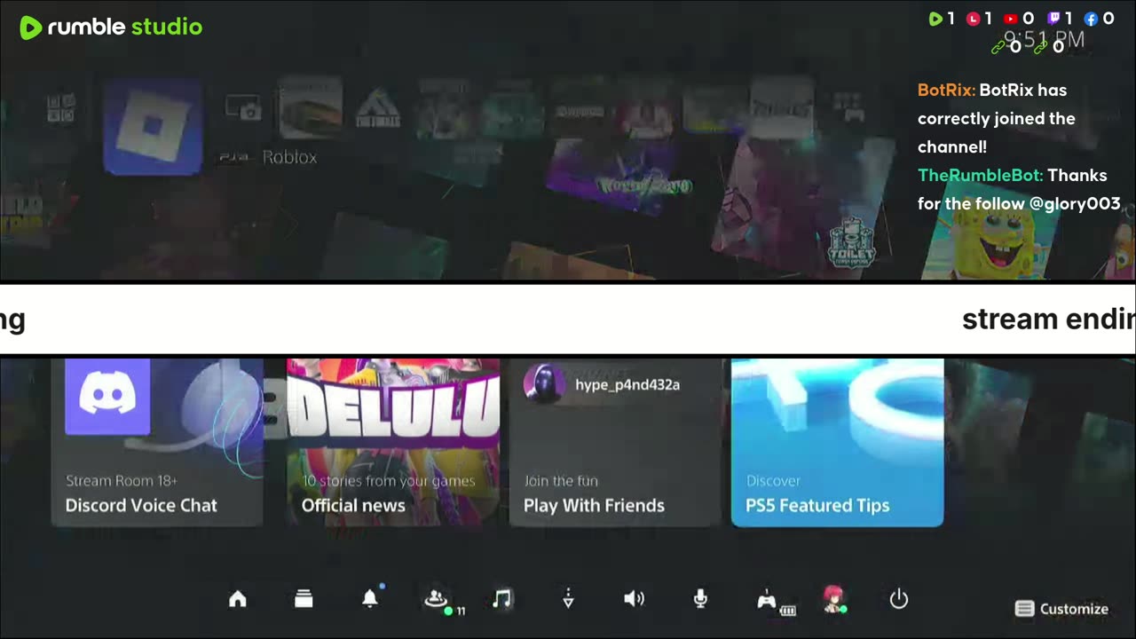Open the PS5 Featured Tips card

point(837,442)
